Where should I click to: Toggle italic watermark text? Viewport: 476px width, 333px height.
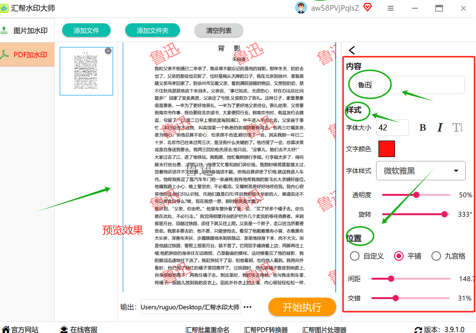[x=440, y=127]
